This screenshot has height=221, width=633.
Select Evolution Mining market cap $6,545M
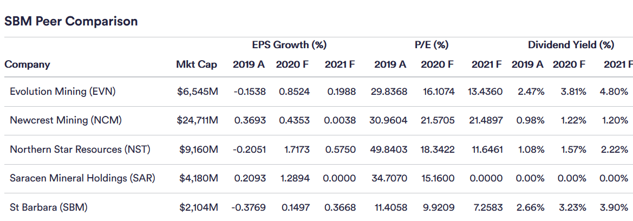pos(198,92)
